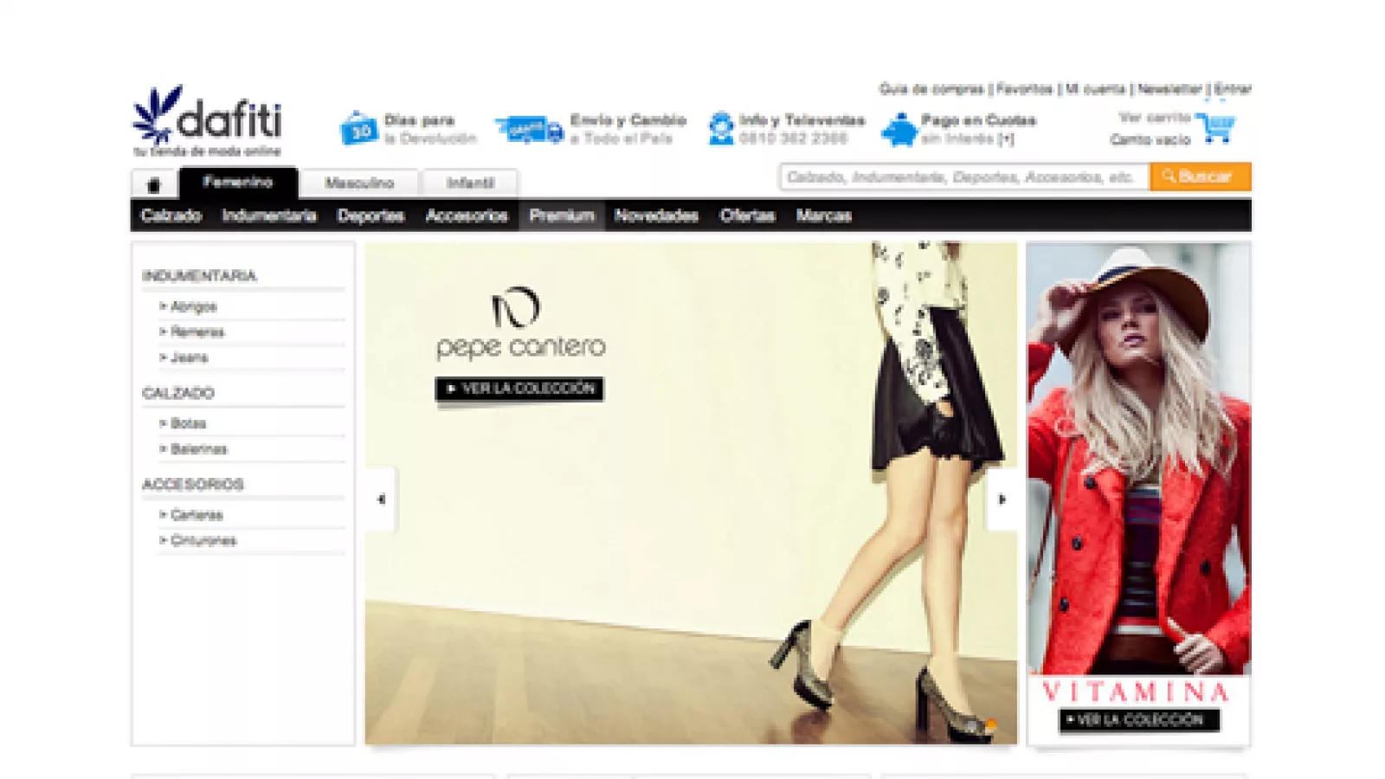The height and width of the screenshot is (779, 1385).
Task: Go to previous slide in carousel
Action: click(381, 499)
